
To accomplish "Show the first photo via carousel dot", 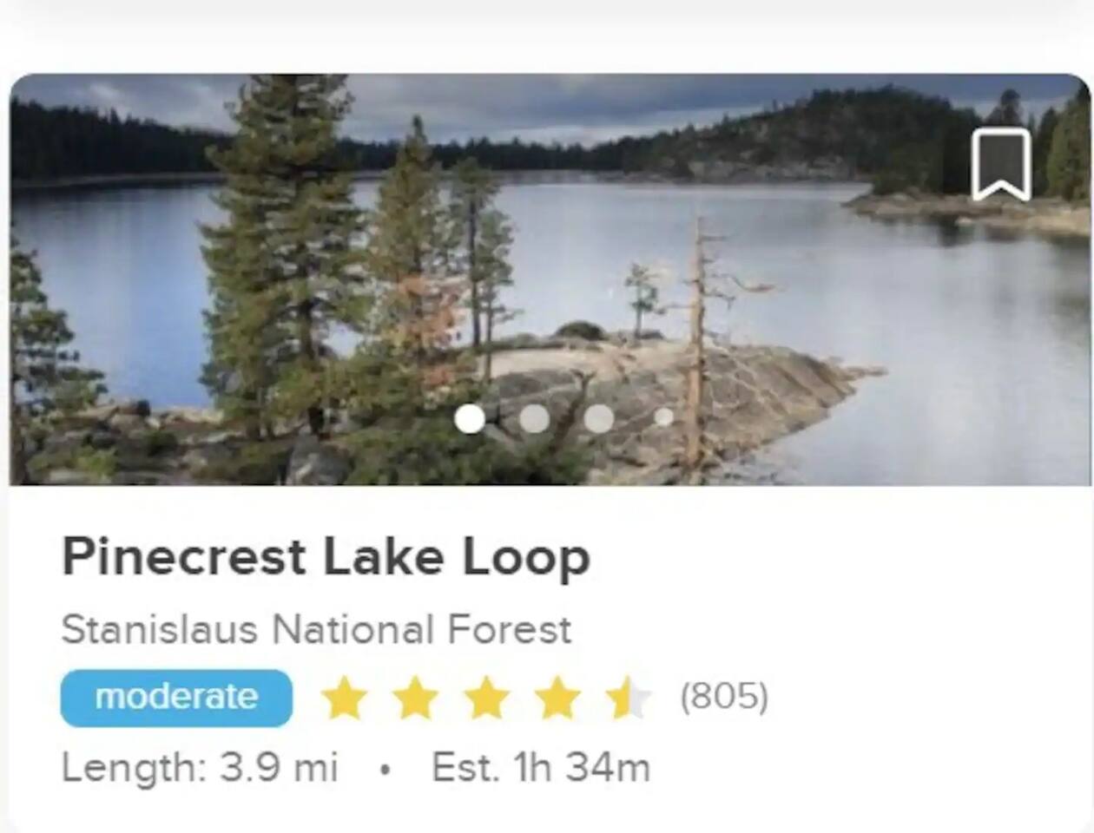I will click(470, 418).
